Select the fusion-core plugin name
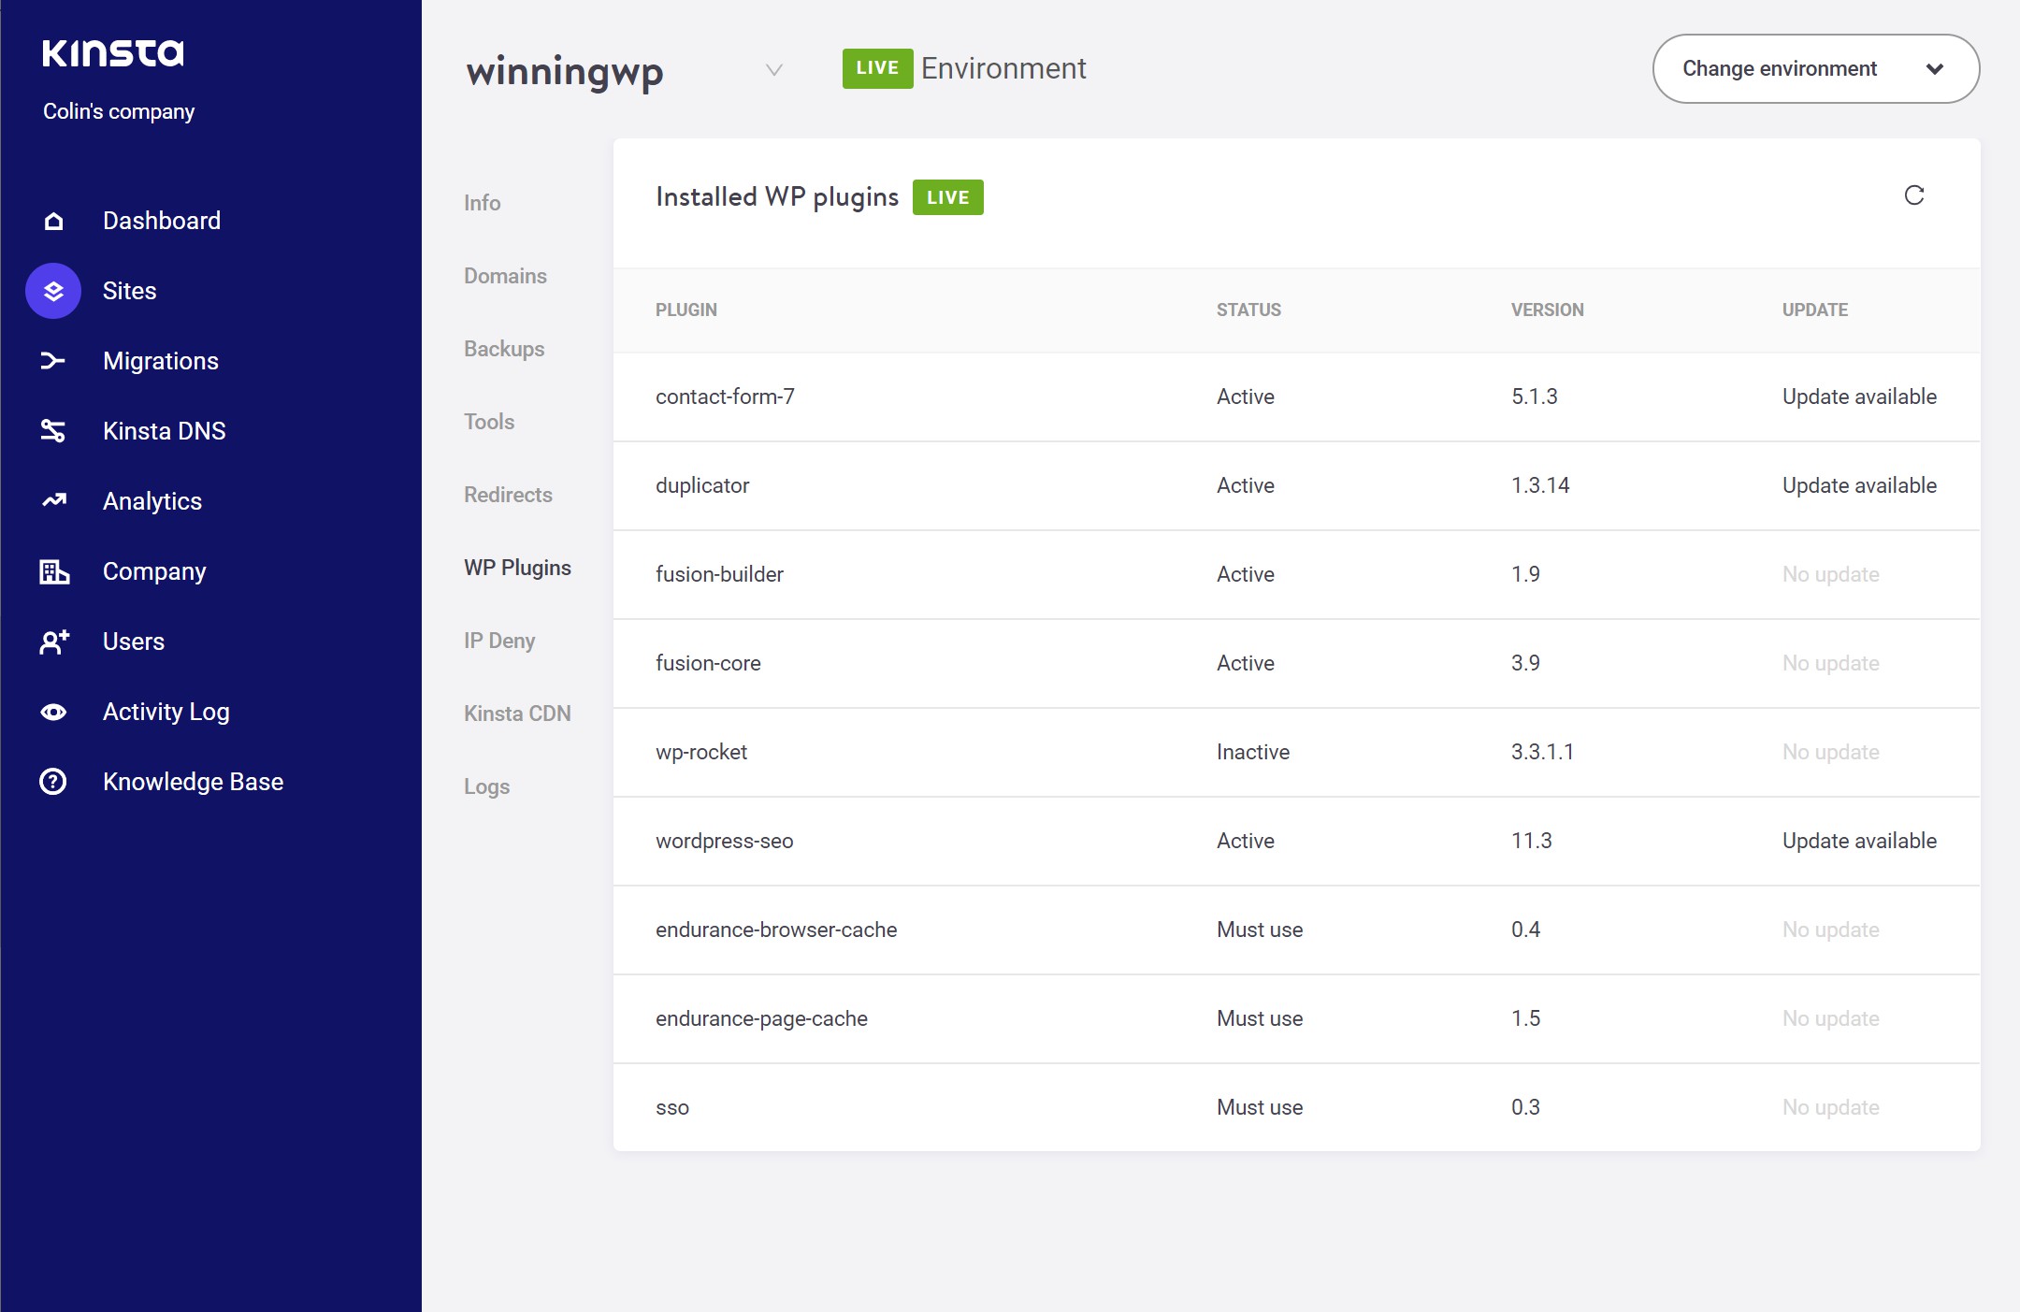The width and height of the screenshot is (2020, 1312). pyautogui.click(x=708, y=663)
